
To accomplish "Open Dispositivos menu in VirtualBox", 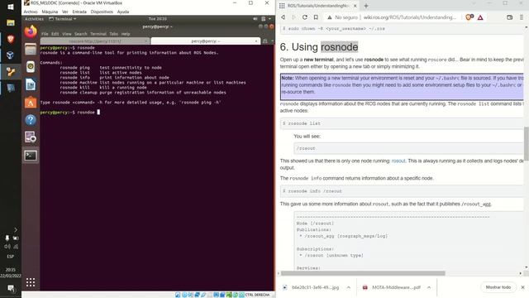I will click(102, 12).
